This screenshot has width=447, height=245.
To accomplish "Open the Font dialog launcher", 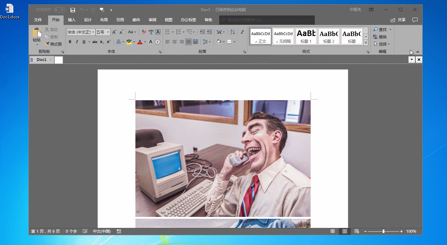I will point(160,52).
